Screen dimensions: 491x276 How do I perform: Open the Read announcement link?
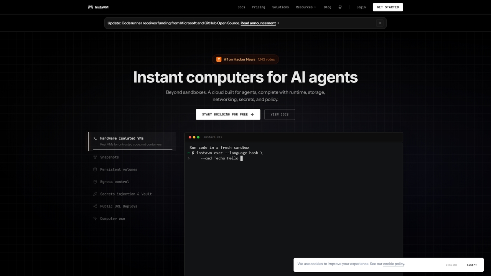[x=258, y=23]
